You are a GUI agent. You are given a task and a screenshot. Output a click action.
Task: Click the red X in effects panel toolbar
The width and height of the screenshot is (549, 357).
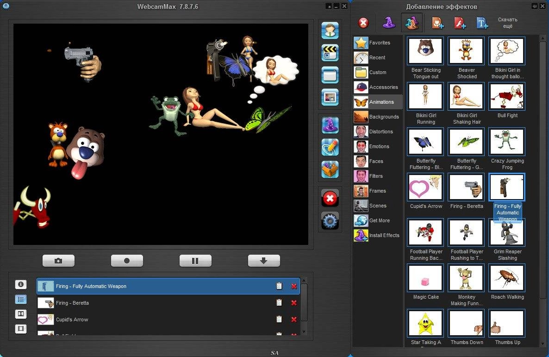click(x=363, y=23)
